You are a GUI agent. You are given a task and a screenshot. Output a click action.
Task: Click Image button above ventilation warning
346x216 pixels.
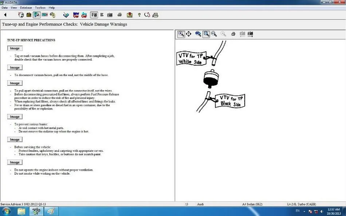pos(15,162)
